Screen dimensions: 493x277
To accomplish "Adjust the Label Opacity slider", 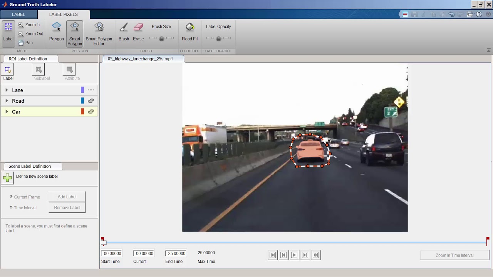I will pyautogui.click(x=218, y=38).
